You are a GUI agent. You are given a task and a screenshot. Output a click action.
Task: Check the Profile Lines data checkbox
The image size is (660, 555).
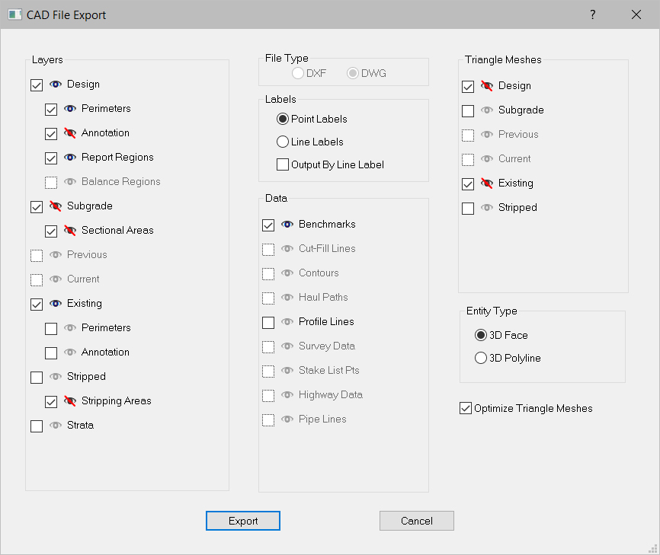[268, 322]
